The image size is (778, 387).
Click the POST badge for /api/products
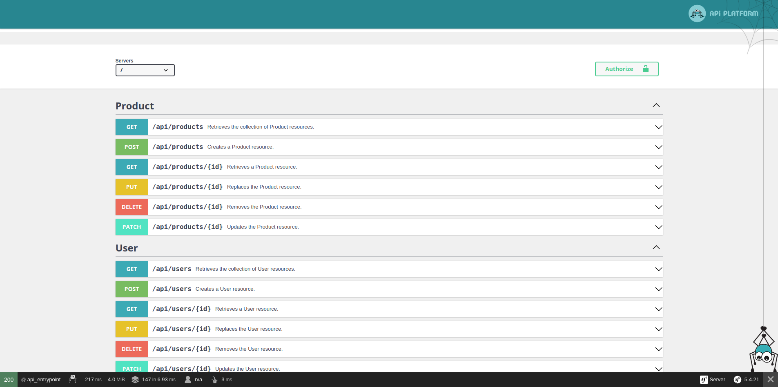(x=132, y=147)
